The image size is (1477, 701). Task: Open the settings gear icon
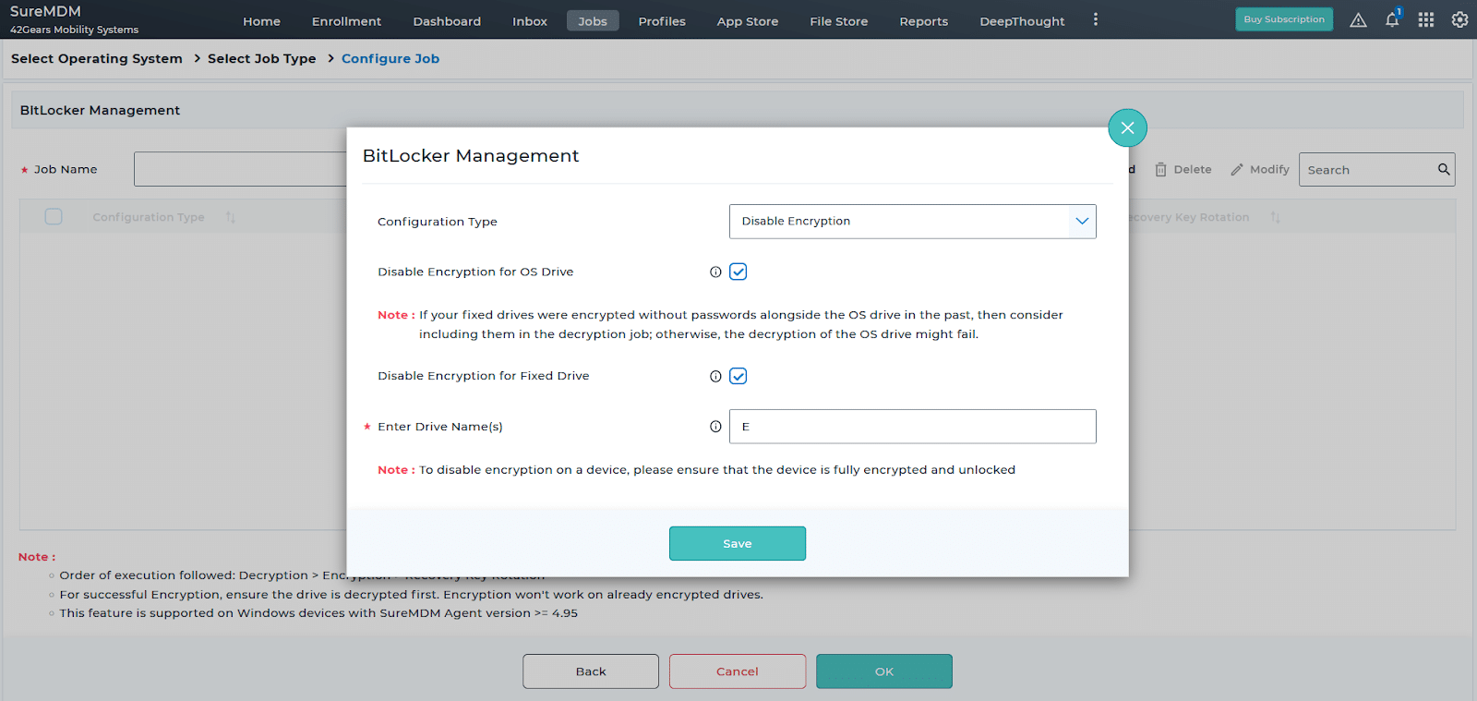pyautogui.click(x=1459, y=19)
